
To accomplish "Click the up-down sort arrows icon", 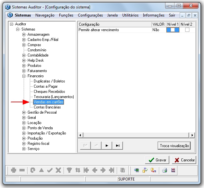I will (x=78, y=170).
